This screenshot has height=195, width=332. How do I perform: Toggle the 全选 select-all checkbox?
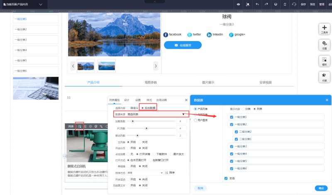point(226,178)
